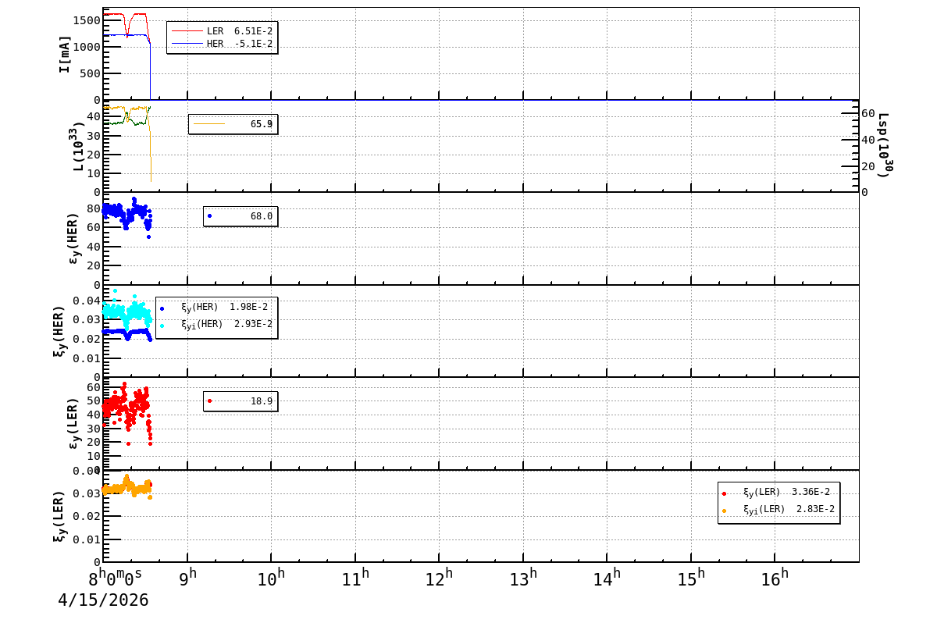Click the I[mA] axis title
Screen dimensions: 937x623
tap(65, 54)
